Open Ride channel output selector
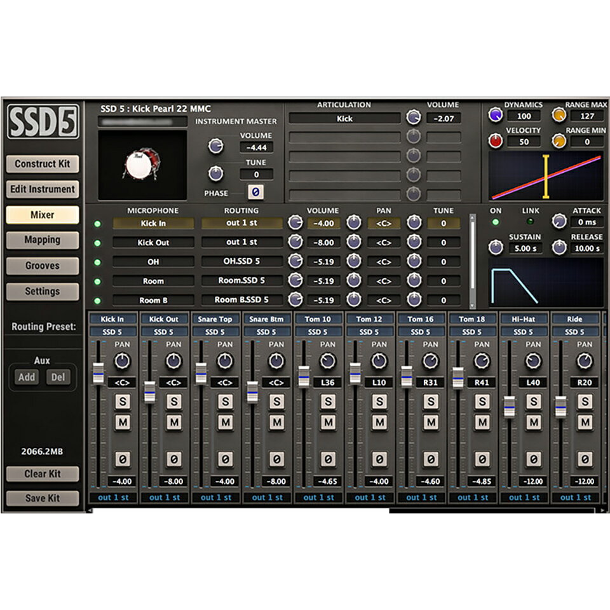The image size is (610, 610). click(576, 497)
